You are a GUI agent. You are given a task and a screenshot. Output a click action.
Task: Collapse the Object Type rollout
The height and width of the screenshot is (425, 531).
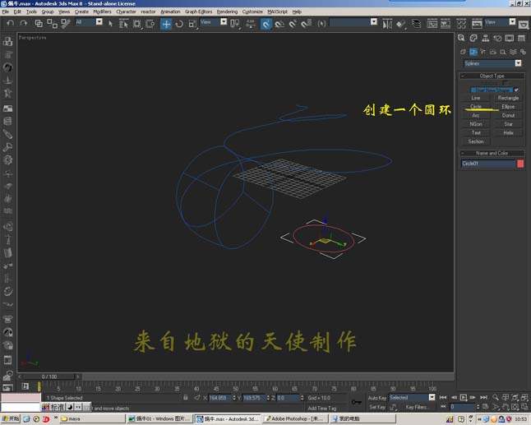pos(492,76)
